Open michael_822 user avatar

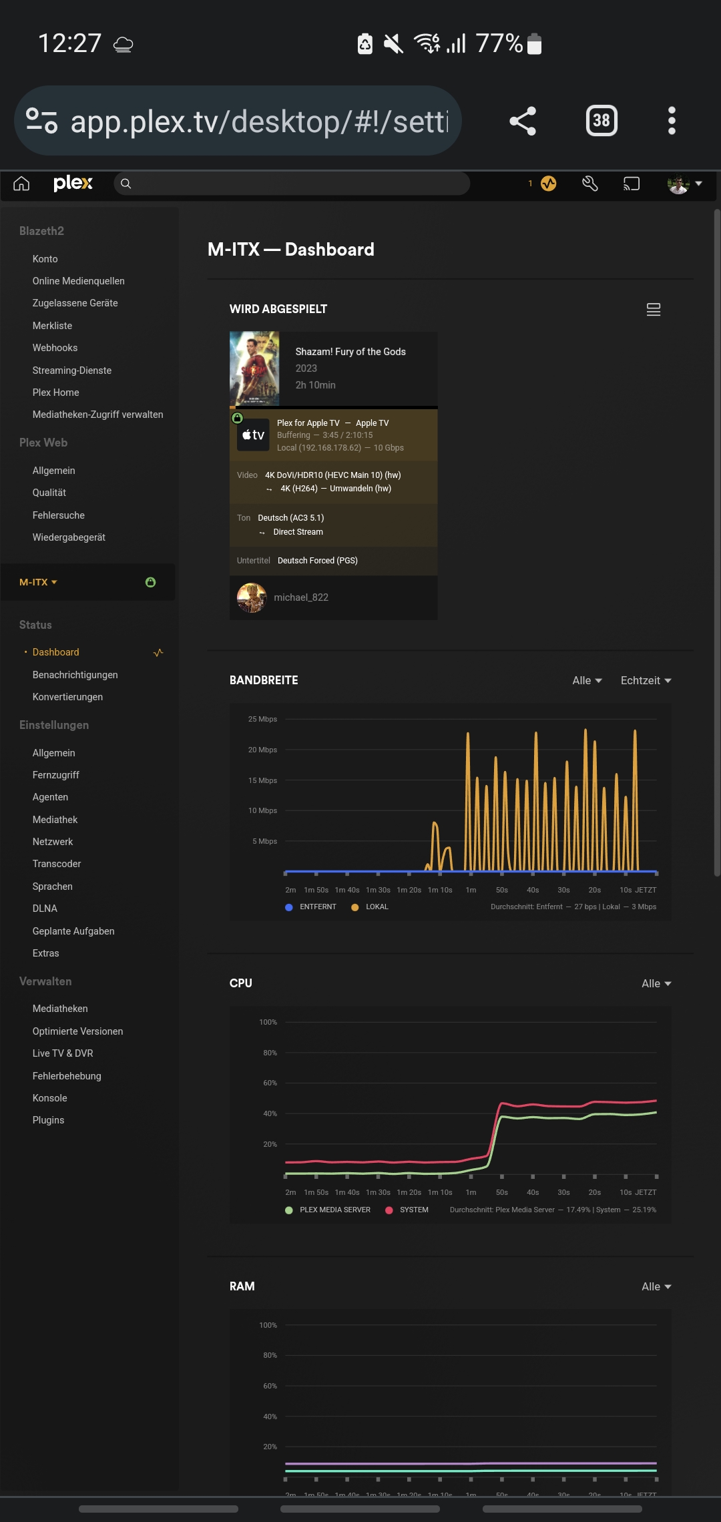point(252,597)
